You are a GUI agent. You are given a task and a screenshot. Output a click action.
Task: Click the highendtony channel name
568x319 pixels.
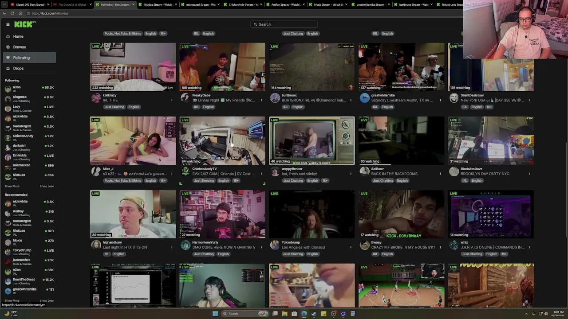112,242
